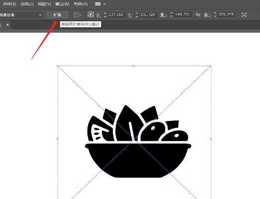
Task: Open the align options dropdown icon
Action: click(x=78, y=15)
